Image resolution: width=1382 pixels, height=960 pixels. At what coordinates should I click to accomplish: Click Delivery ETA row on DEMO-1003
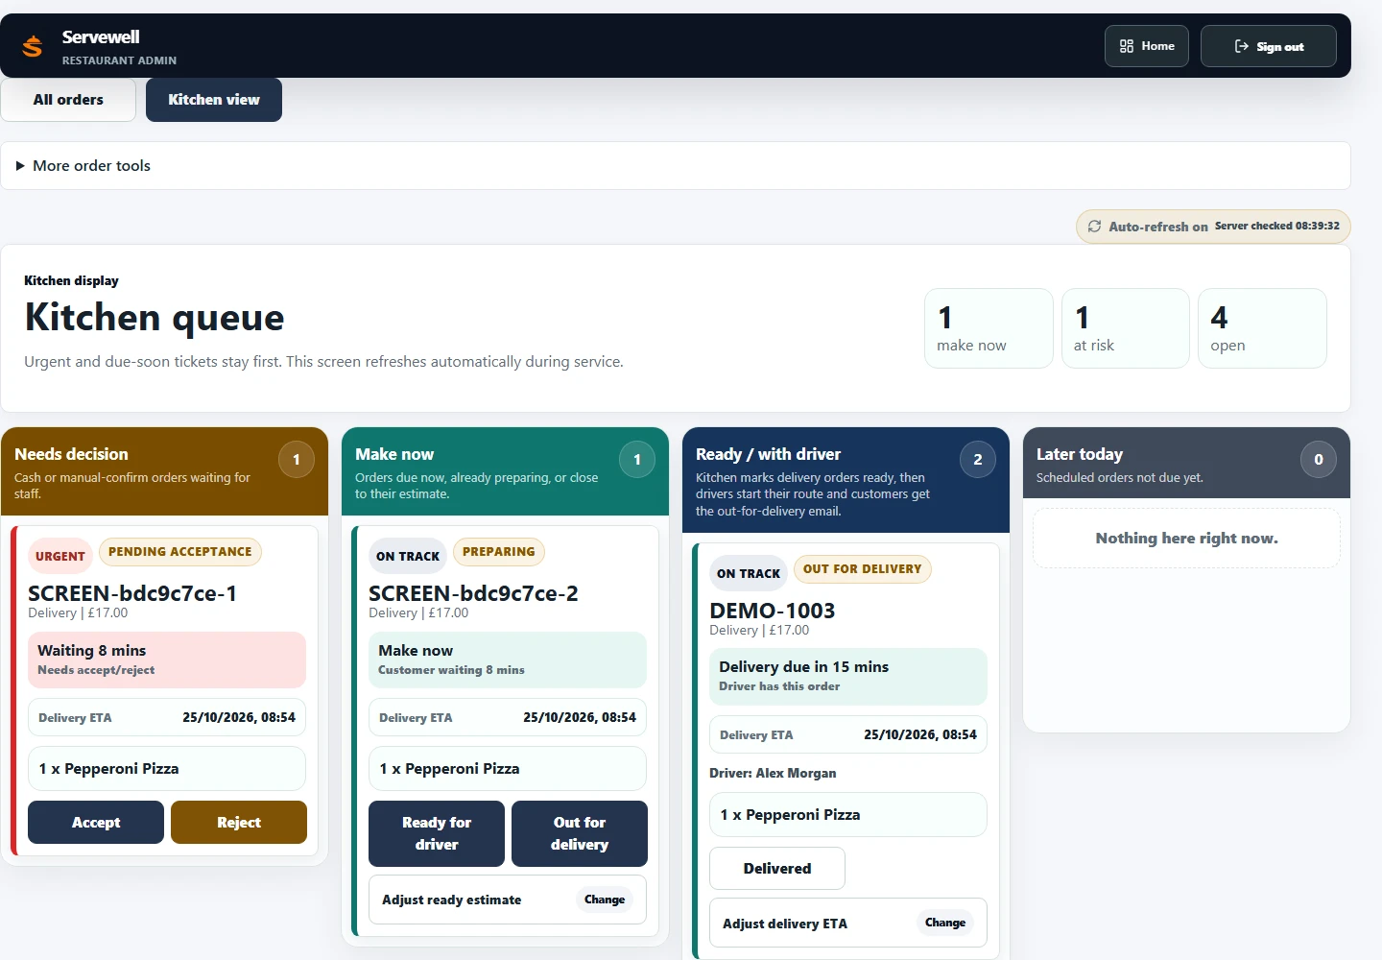click(848, 734)
